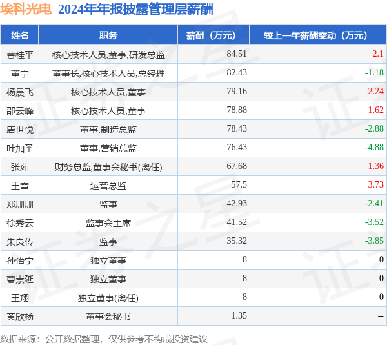Select the '职务' column header
Viewport: 387px width, 345px height.
(108, 35)
